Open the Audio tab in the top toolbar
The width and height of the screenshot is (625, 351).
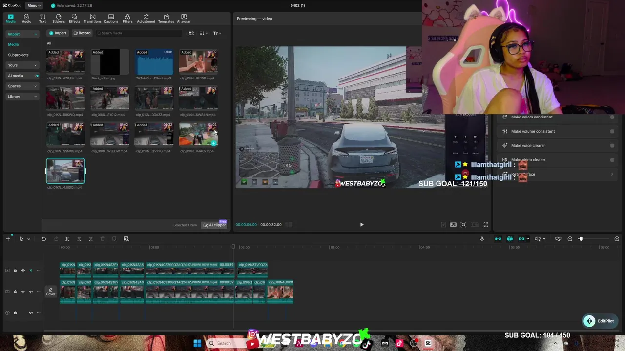coord(26,19)
